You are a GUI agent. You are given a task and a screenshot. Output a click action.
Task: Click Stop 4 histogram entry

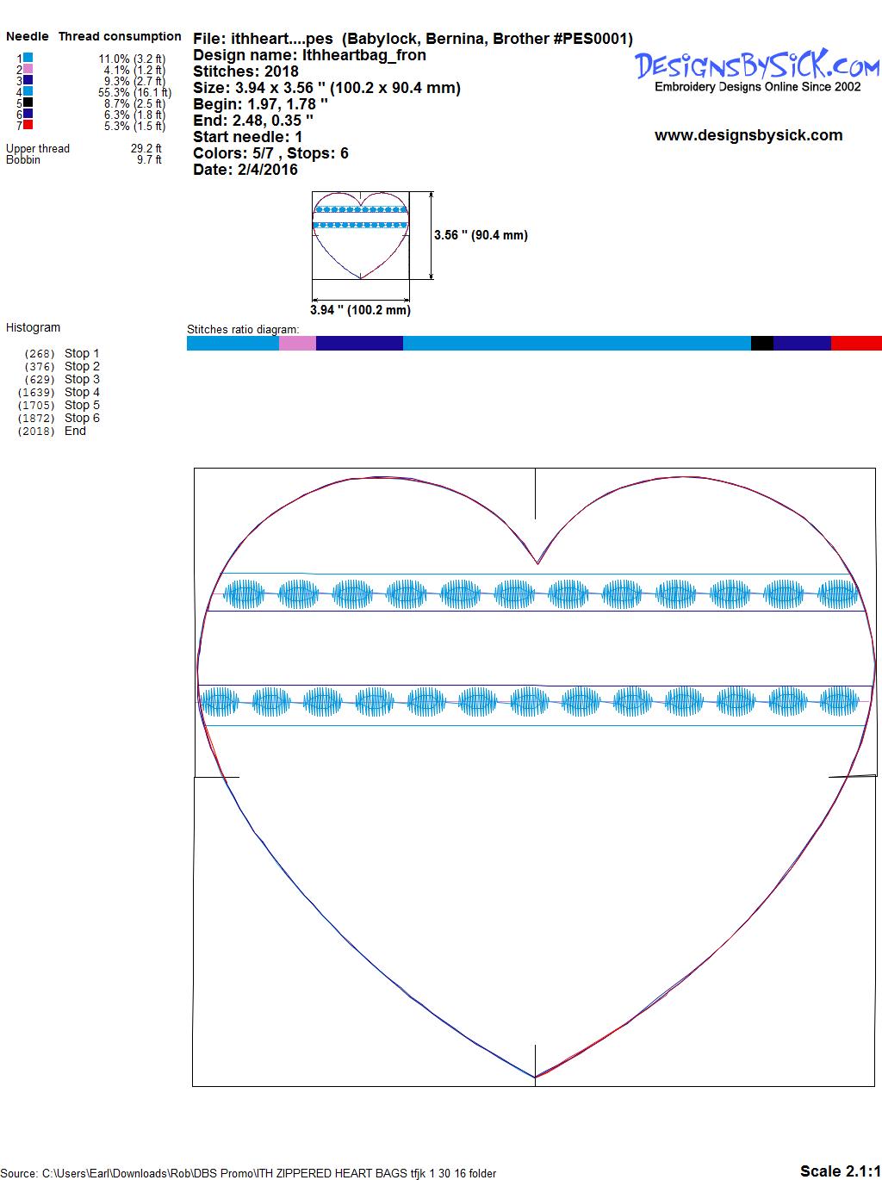pyautogui.click(x=82, y=392)
